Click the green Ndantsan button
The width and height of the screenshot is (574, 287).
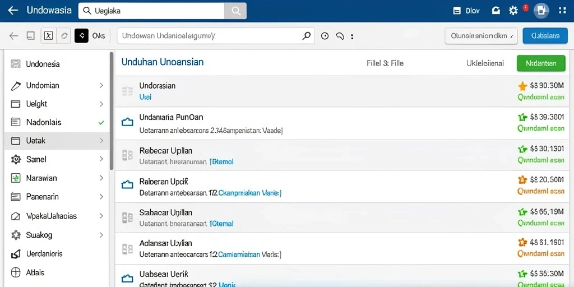(541, 63)
